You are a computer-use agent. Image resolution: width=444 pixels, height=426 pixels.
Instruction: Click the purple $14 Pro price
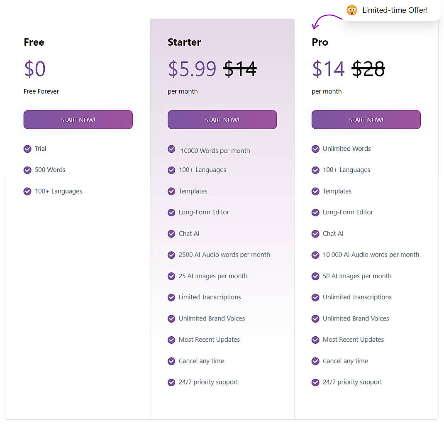click(329, 69)
